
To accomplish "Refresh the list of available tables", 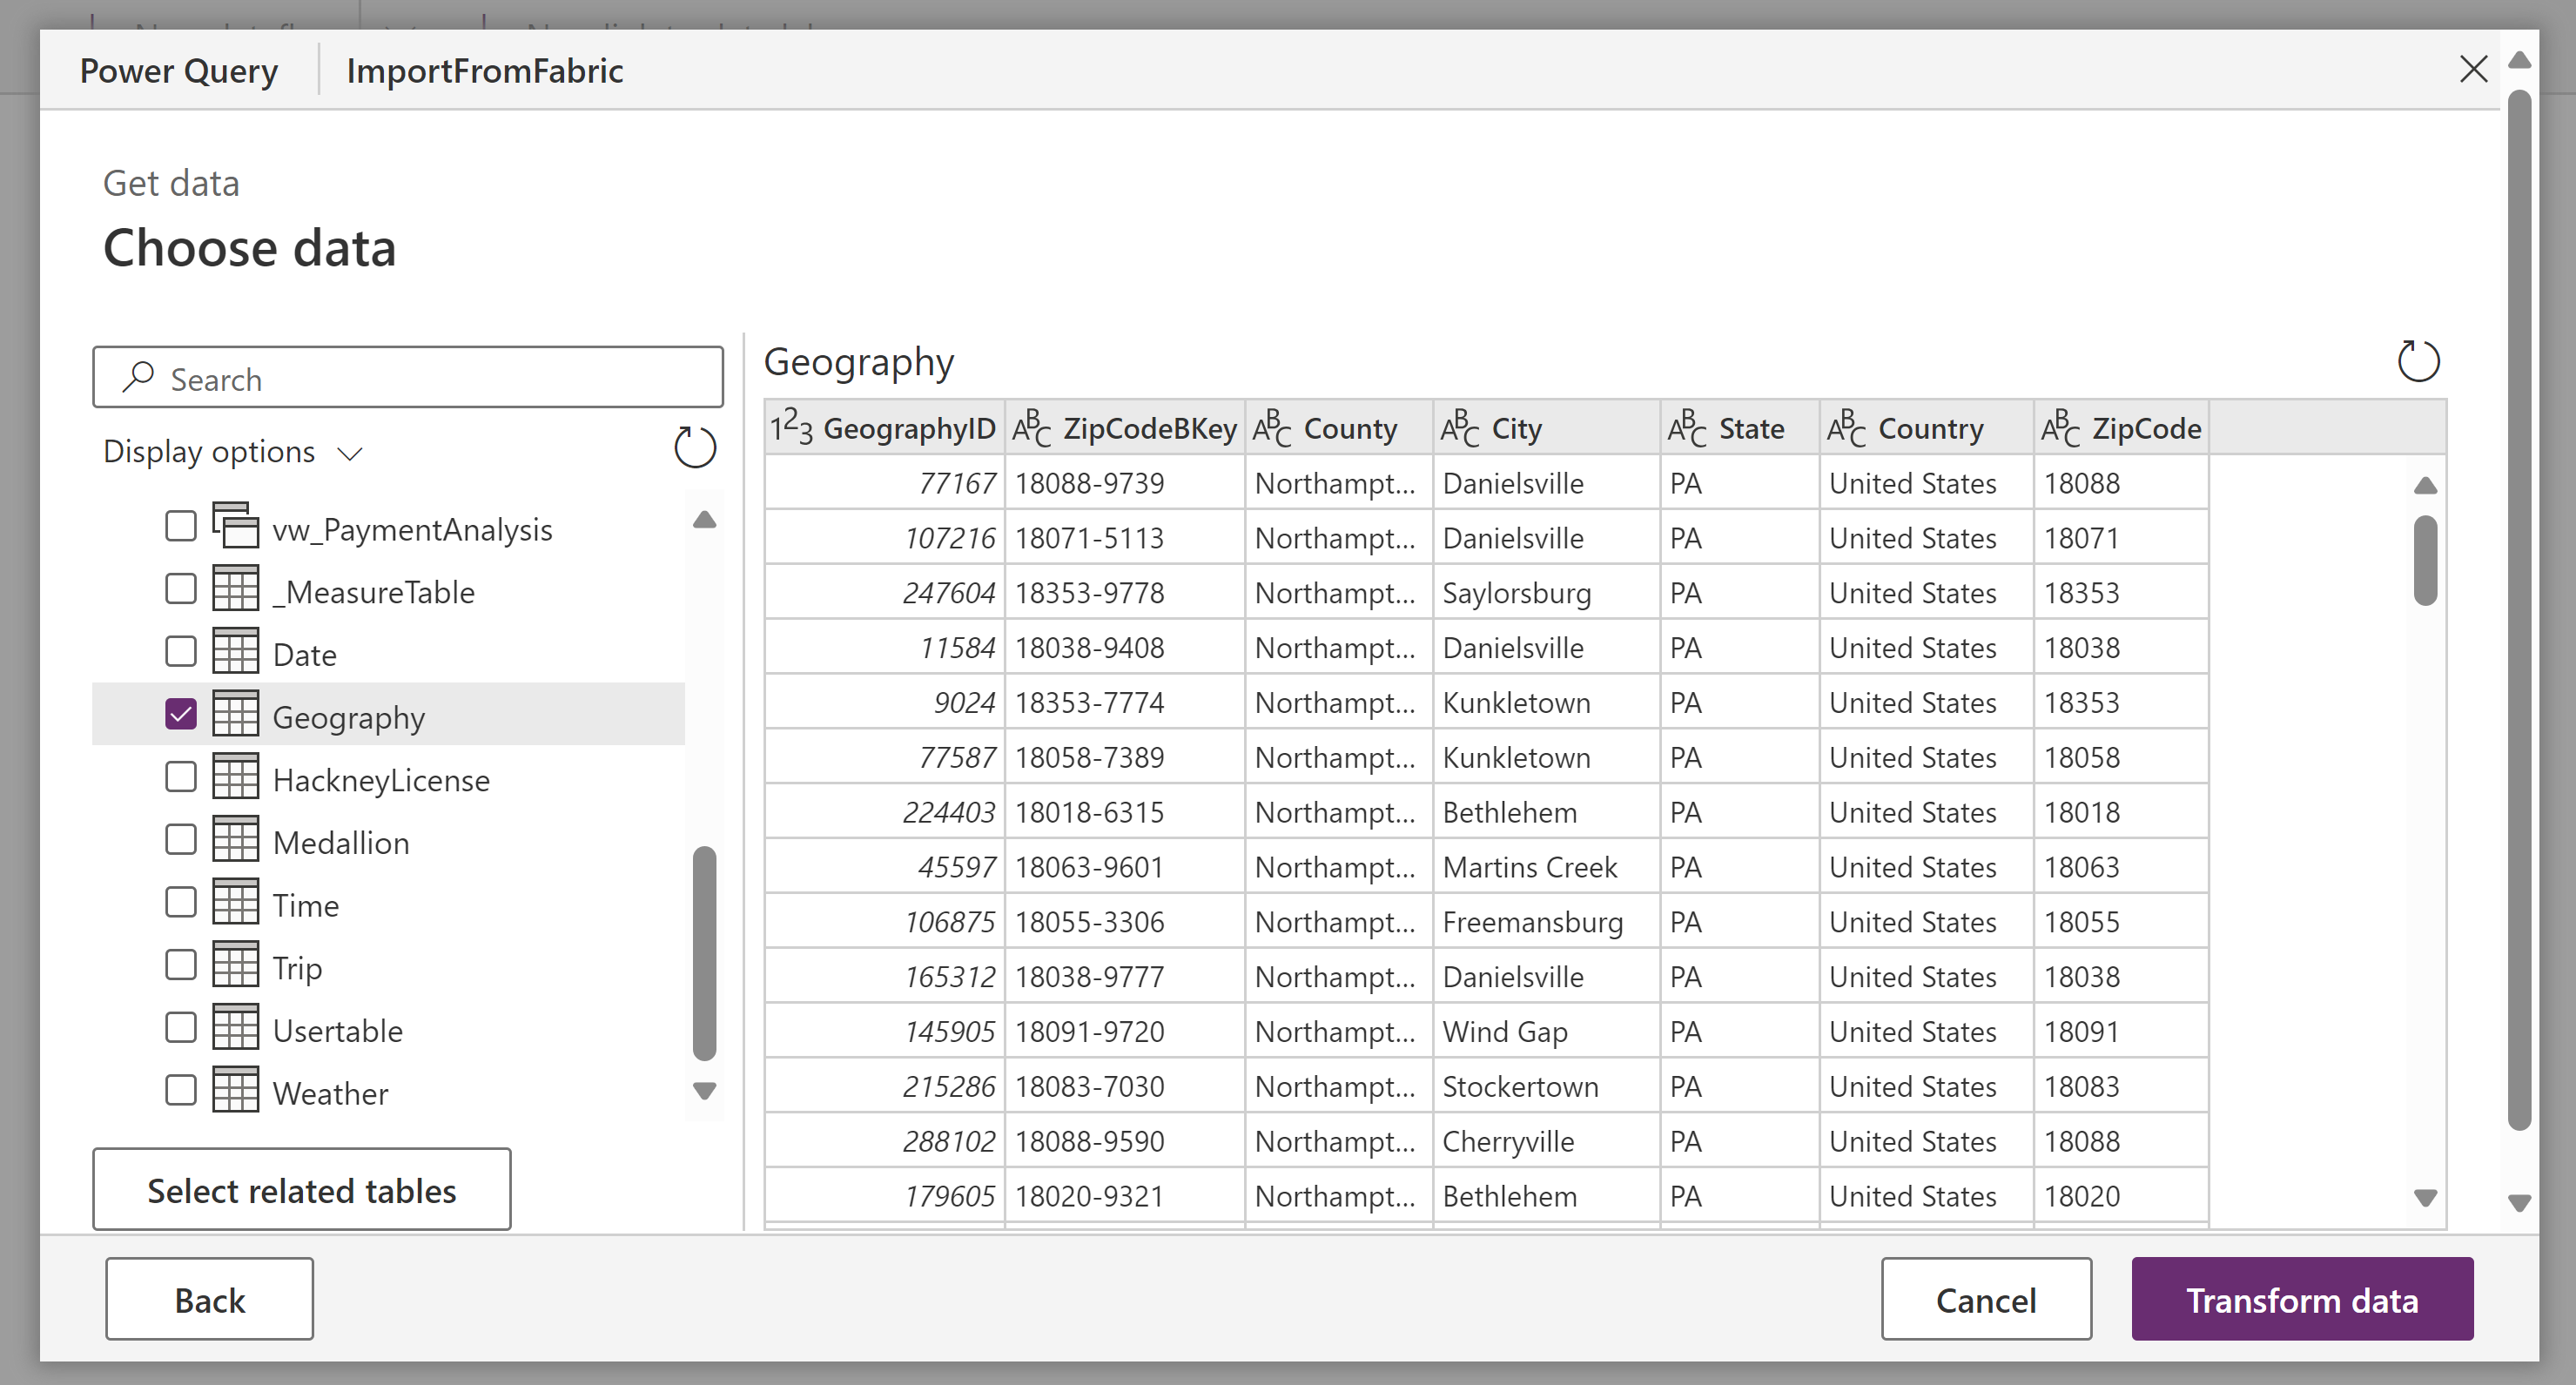I will [695, 448].
